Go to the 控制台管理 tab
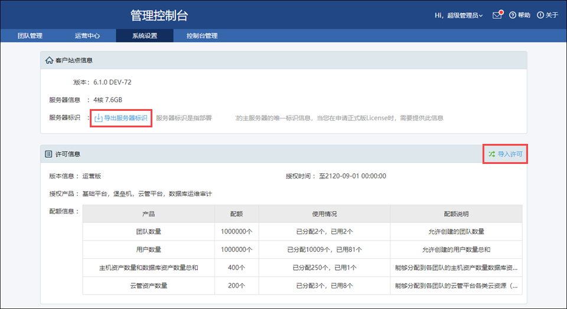Image resolution: width=567 pixels, height=309 pixels. pyautogui.click(x=202, y=35)
